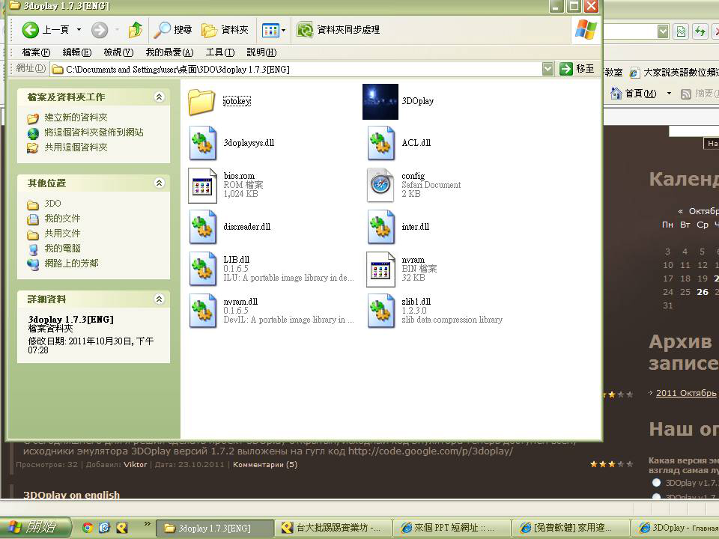
Task: Select the nvram BIN file icon
Action: pos(380,269)
